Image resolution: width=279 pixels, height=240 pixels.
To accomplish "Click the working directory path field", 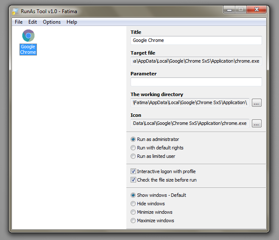I will point(190,102).
